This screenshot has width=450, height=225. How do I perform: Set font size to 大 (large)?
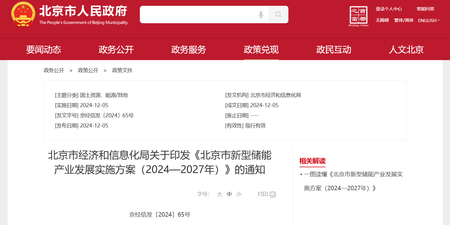coord(220,194)
